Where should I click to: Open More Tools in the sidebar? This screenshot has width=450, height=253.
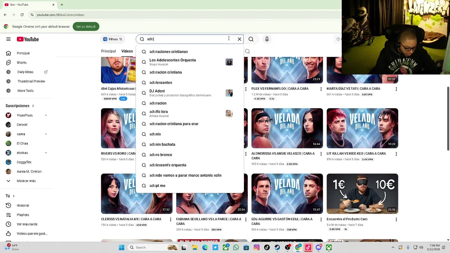click(26, 91)
